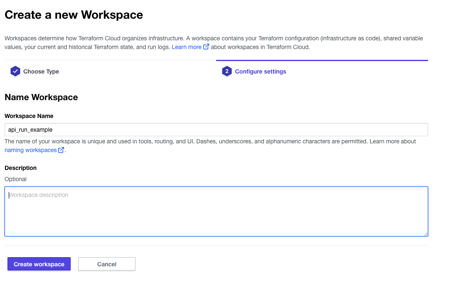Open the Learn more link about workspaces
This screenshot has width=451, height=285.
187,47
